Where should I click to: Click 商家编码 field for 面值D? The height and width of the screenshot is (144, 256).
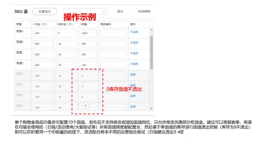tap(113, 65)
